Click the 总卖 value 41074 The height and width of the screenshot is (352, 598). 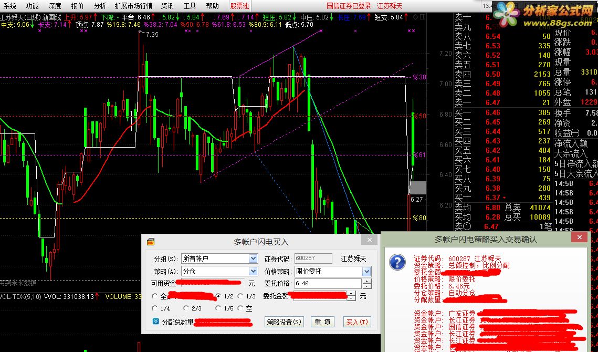[x=540, y=208]
